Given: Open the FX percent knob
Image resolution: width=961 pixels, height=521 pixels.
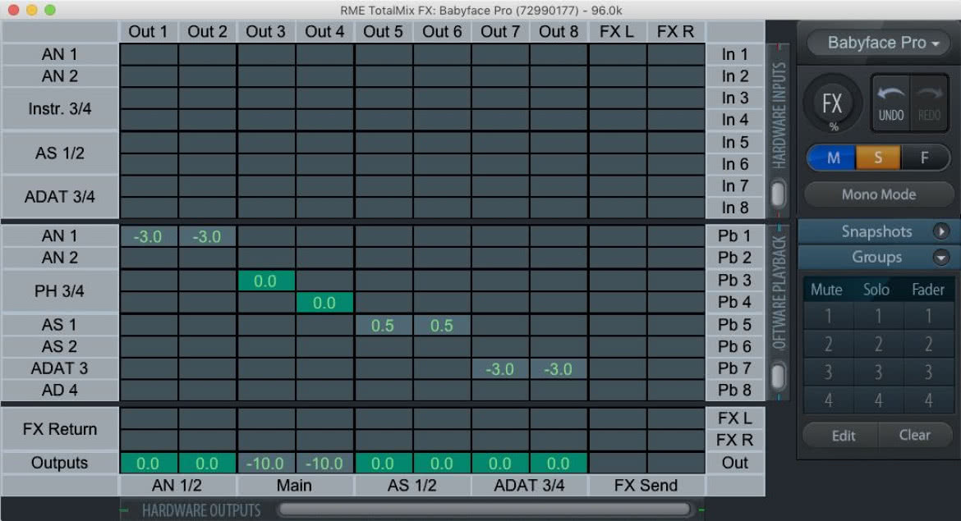Looking at the screenshot, I should click(832, 104).
